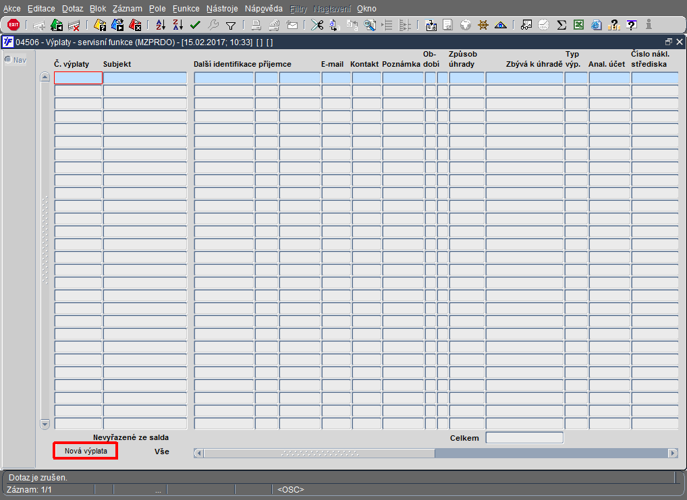Click the green Excel export icon
687x500 pixels.
point(579,26)
